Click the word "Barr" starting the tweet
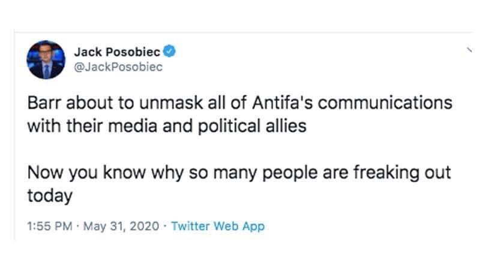485x269 pixels. pyautogui.click(x=41, y=102)
